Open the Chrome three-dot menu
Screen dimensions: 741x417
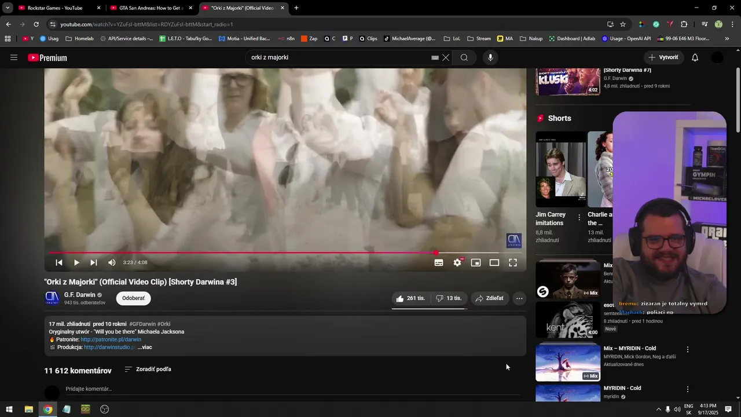click(x=733, y=24)
